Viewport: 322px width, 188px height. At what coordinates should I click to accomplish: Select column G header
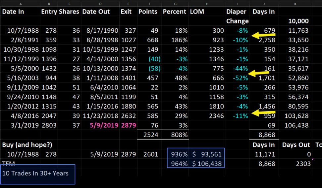[x=175, y=4]
